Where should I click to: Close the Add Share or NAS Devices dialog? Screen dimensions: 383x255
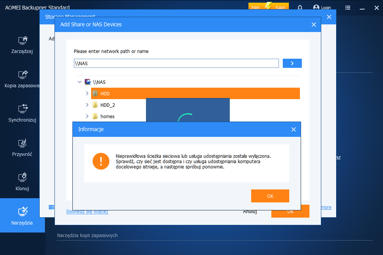pos(314,25)
